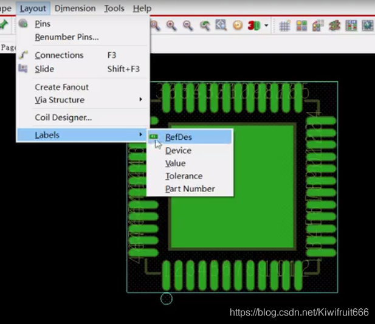Expand the Labels submenu
375x324 pixels.
coord(82,135)
